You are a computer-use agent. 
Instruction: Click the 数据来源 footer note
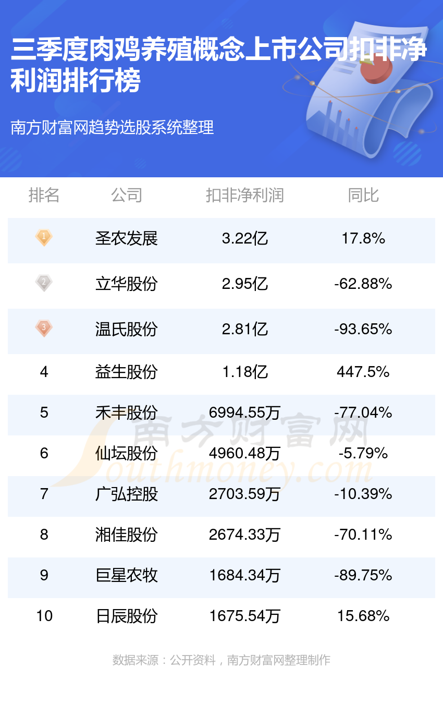(x=221, y=660)
